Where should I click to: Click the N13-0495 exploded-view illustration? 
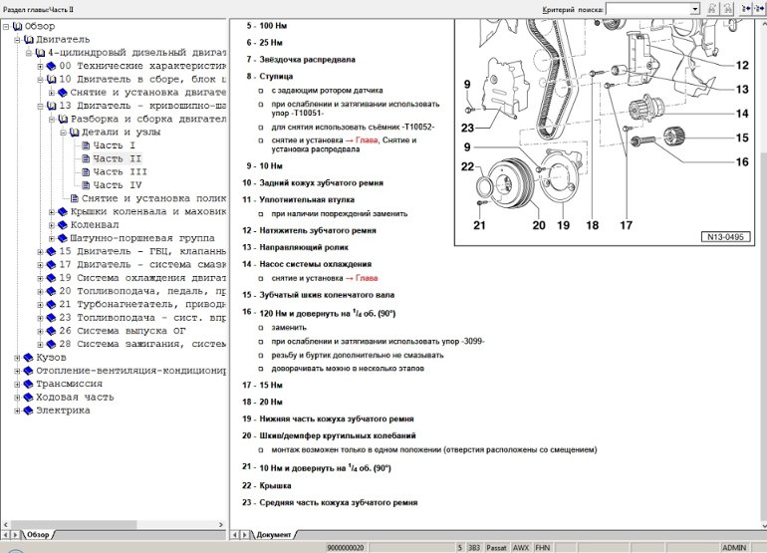point(607,132)
